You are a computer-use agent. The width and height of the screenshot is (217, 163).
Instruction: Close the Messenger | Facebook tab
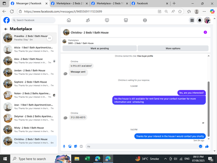coord(46,3)
